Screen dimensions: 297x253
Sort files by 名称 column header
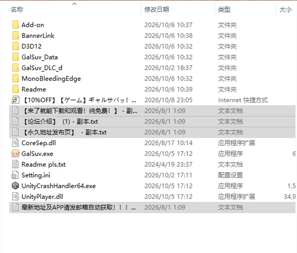(x=17, y=10)
